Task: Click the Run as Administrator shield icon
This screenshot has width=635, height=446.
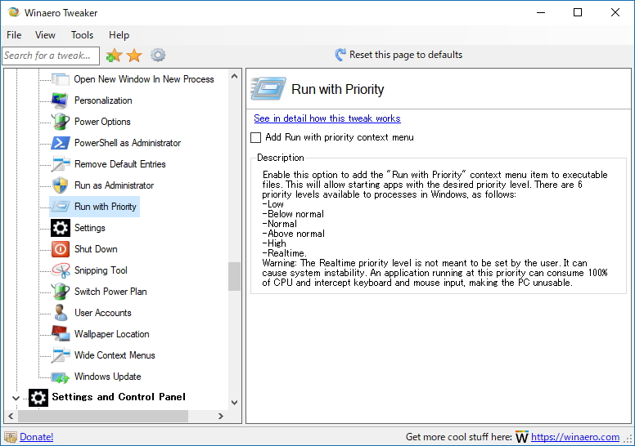Action: 61,185
